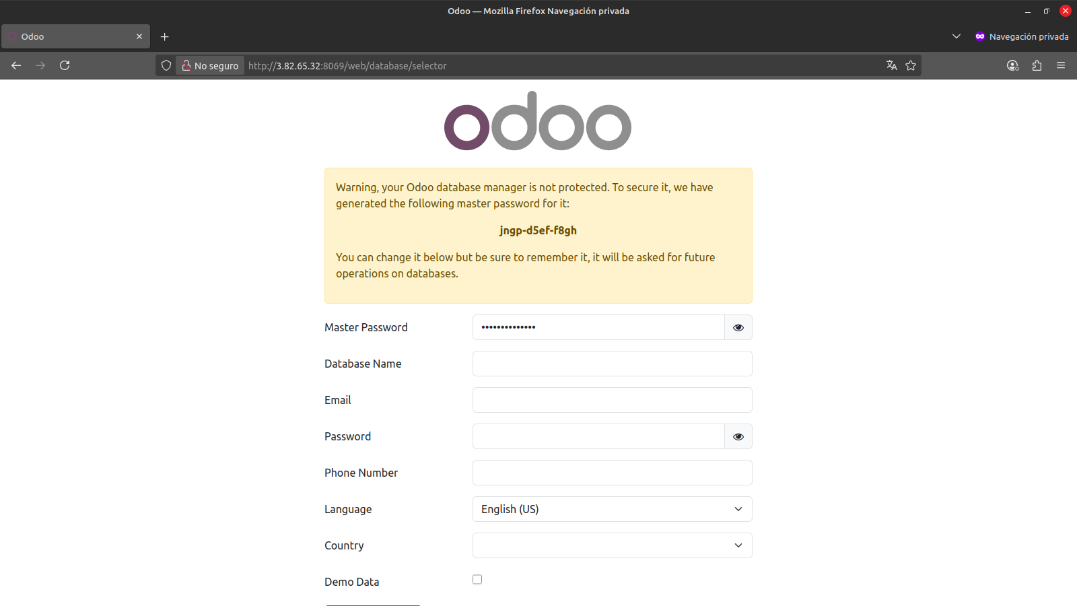Viewport: 1077px width, 606px height.
Task: Open the list all tabs chevron
Action: point(957,36)
